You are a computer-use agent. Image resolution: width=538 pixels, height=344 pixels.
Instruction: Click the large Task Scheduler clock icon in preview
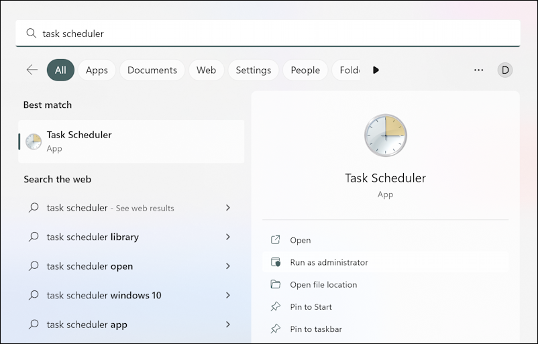[x=385, y=135]
